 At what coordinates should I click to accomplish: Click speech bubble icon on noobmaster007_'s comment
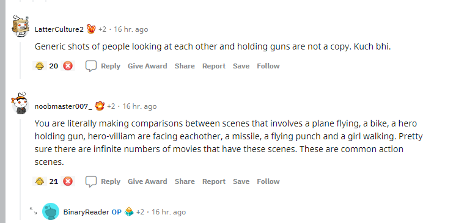pos(90,181)
